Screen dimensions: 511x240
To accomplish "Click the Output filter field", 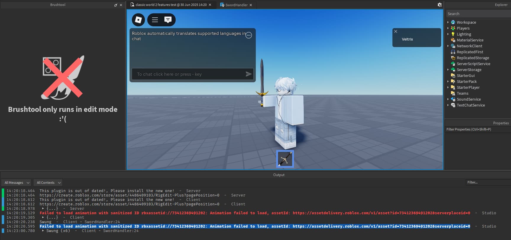I will (488, 182).
